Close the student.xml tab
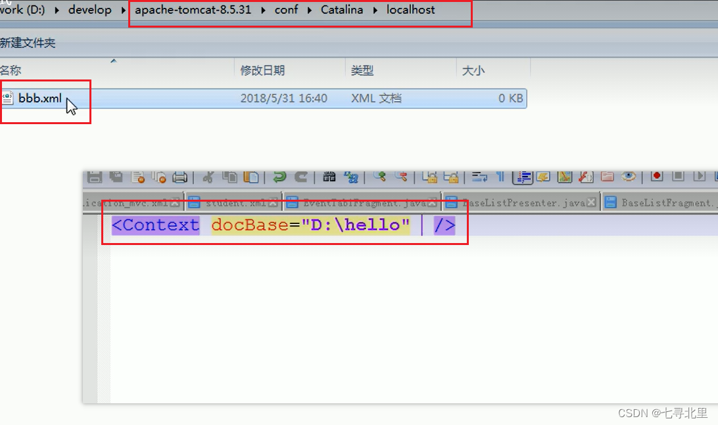Screen dimensions: 718x425 (x=273, y=203)
